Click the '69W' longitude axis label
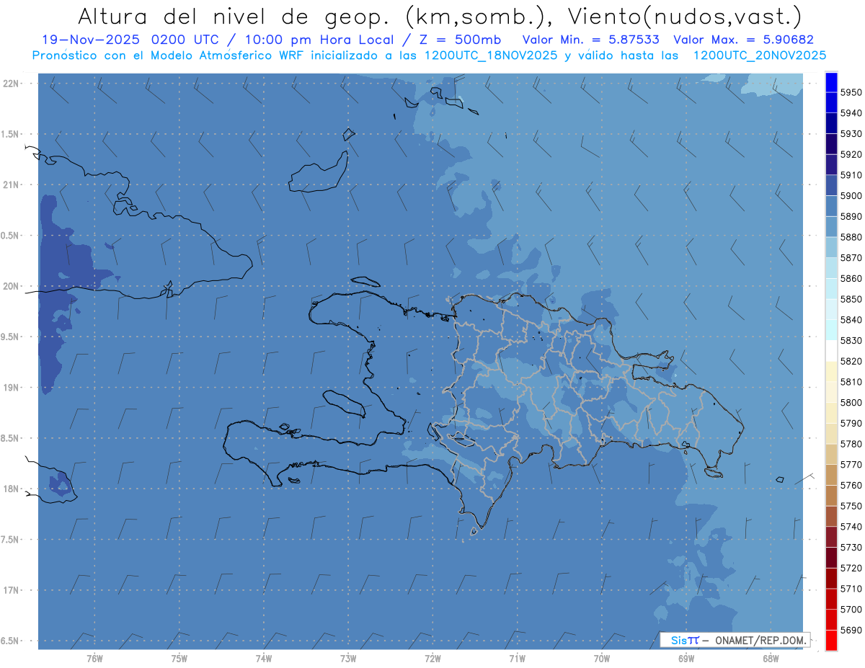This screenshot has height=668, width=865. tap(686, 658)
